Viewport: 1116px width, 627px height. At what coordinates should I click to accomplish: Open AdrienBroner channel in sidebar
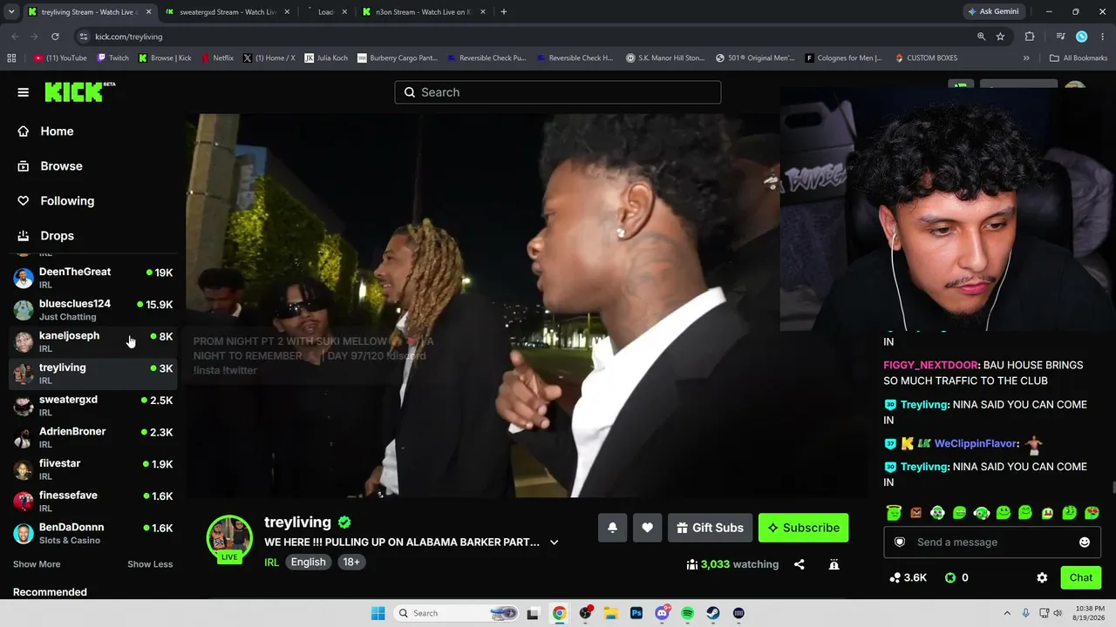coord(92,437)
